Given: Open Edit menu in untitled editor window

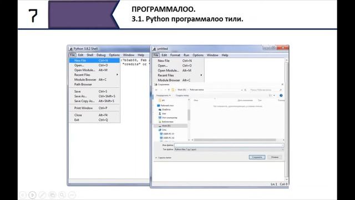Looking at the screenshot, I should [164, 55].
